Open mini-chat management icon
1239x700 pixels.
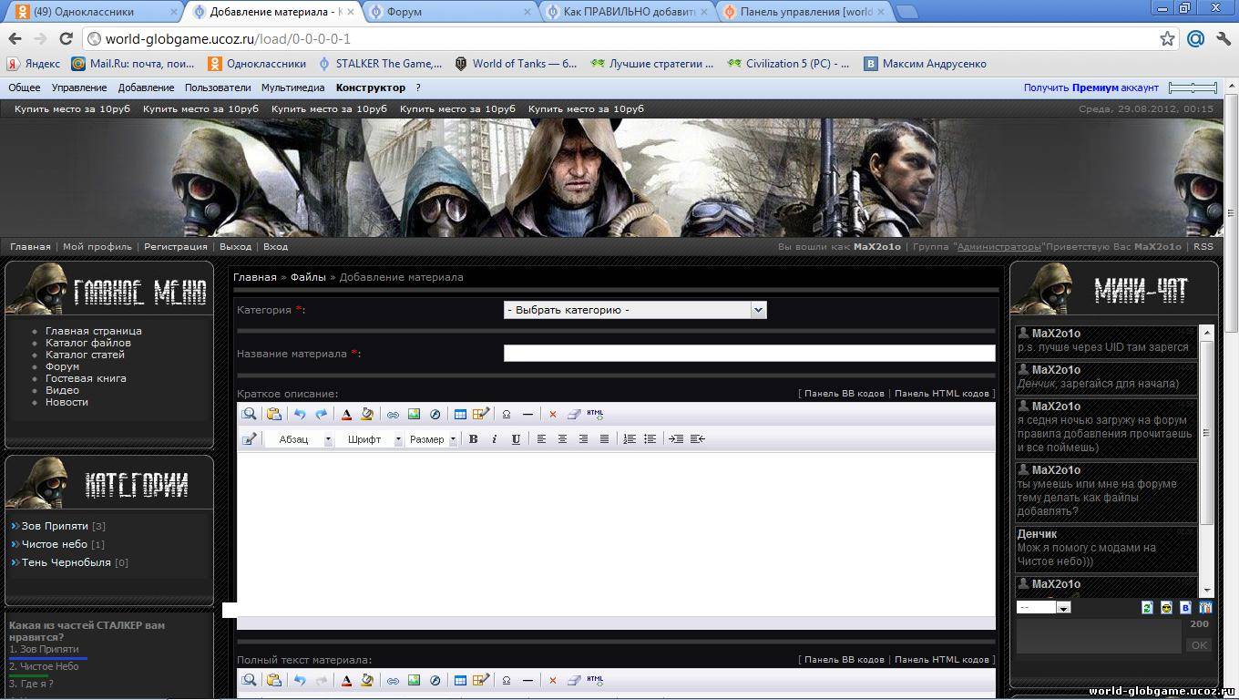(x=1205, y=607)
